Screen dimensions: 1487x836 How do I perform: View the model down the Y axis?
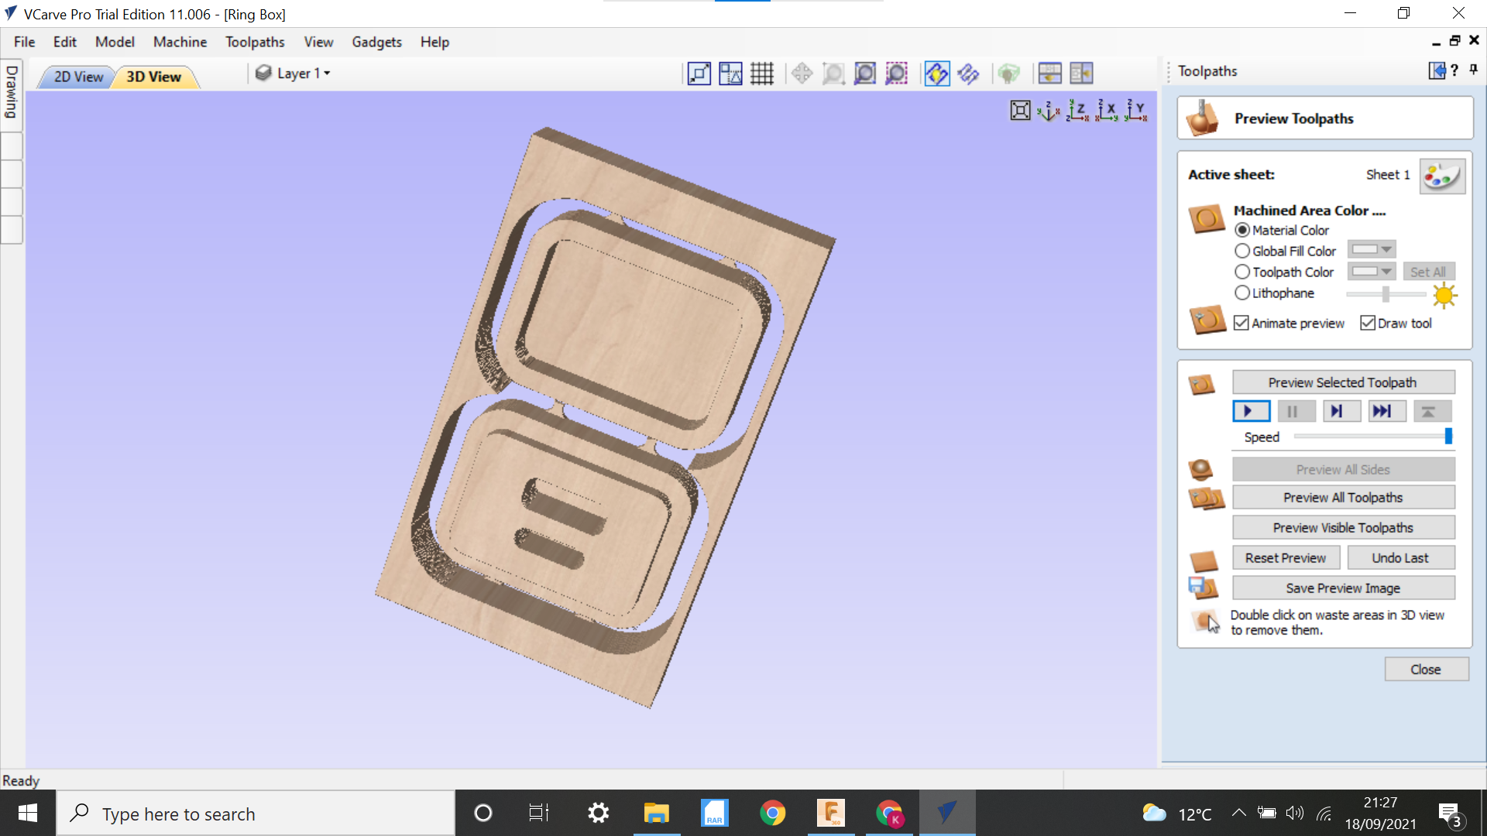pos(1136,111)
